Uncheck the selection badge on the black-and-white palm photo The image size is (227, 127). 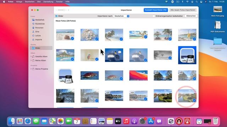click(170, 58)
